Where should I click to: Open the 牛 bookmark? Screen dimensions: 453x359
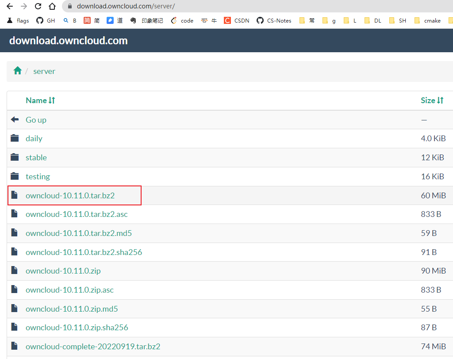point(209,20)
